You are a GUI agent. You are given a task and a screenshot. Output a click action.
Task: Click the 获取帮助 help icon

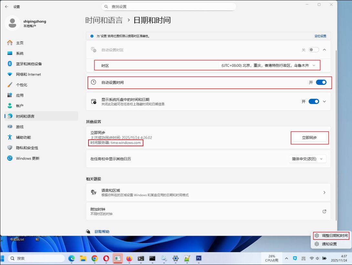pyautogui.click(x=88, y=231)
